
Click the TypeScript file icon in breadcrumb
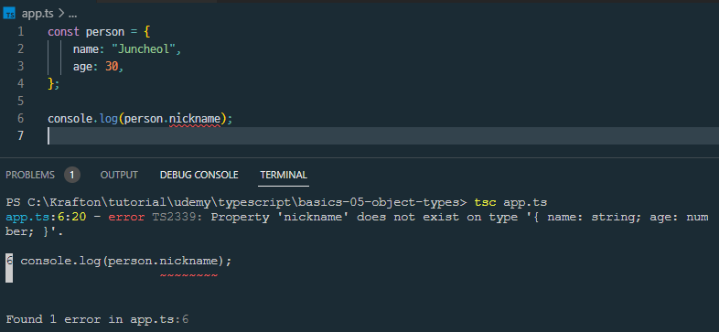[10, 14]
